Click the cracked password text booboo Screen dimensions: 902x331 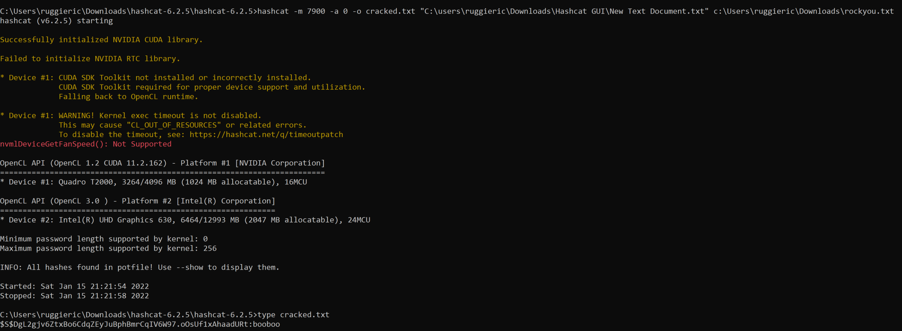266,324
